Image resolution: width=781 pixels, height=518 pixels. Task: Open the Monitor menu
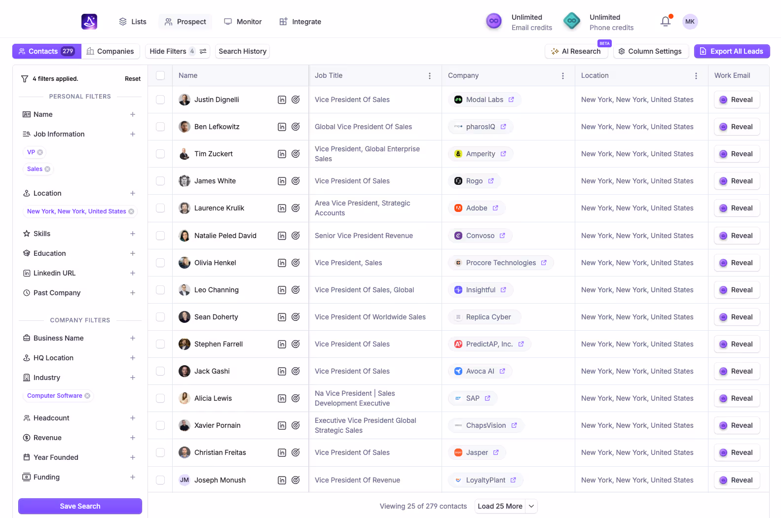coord(243,22)
